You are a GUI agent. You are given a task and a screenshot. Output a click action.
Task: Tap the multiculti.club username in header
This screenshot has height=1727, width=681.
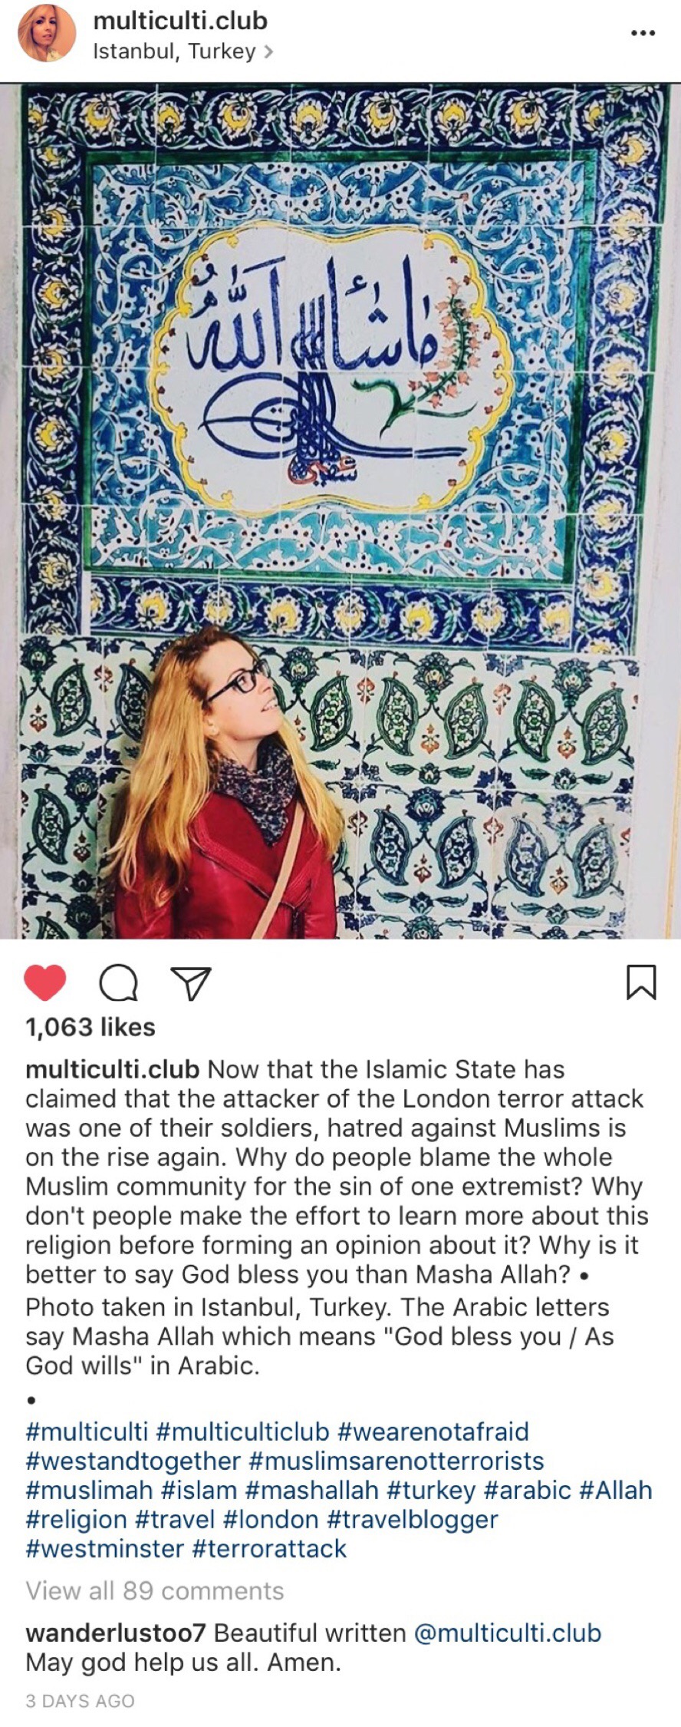coord(180,21)
